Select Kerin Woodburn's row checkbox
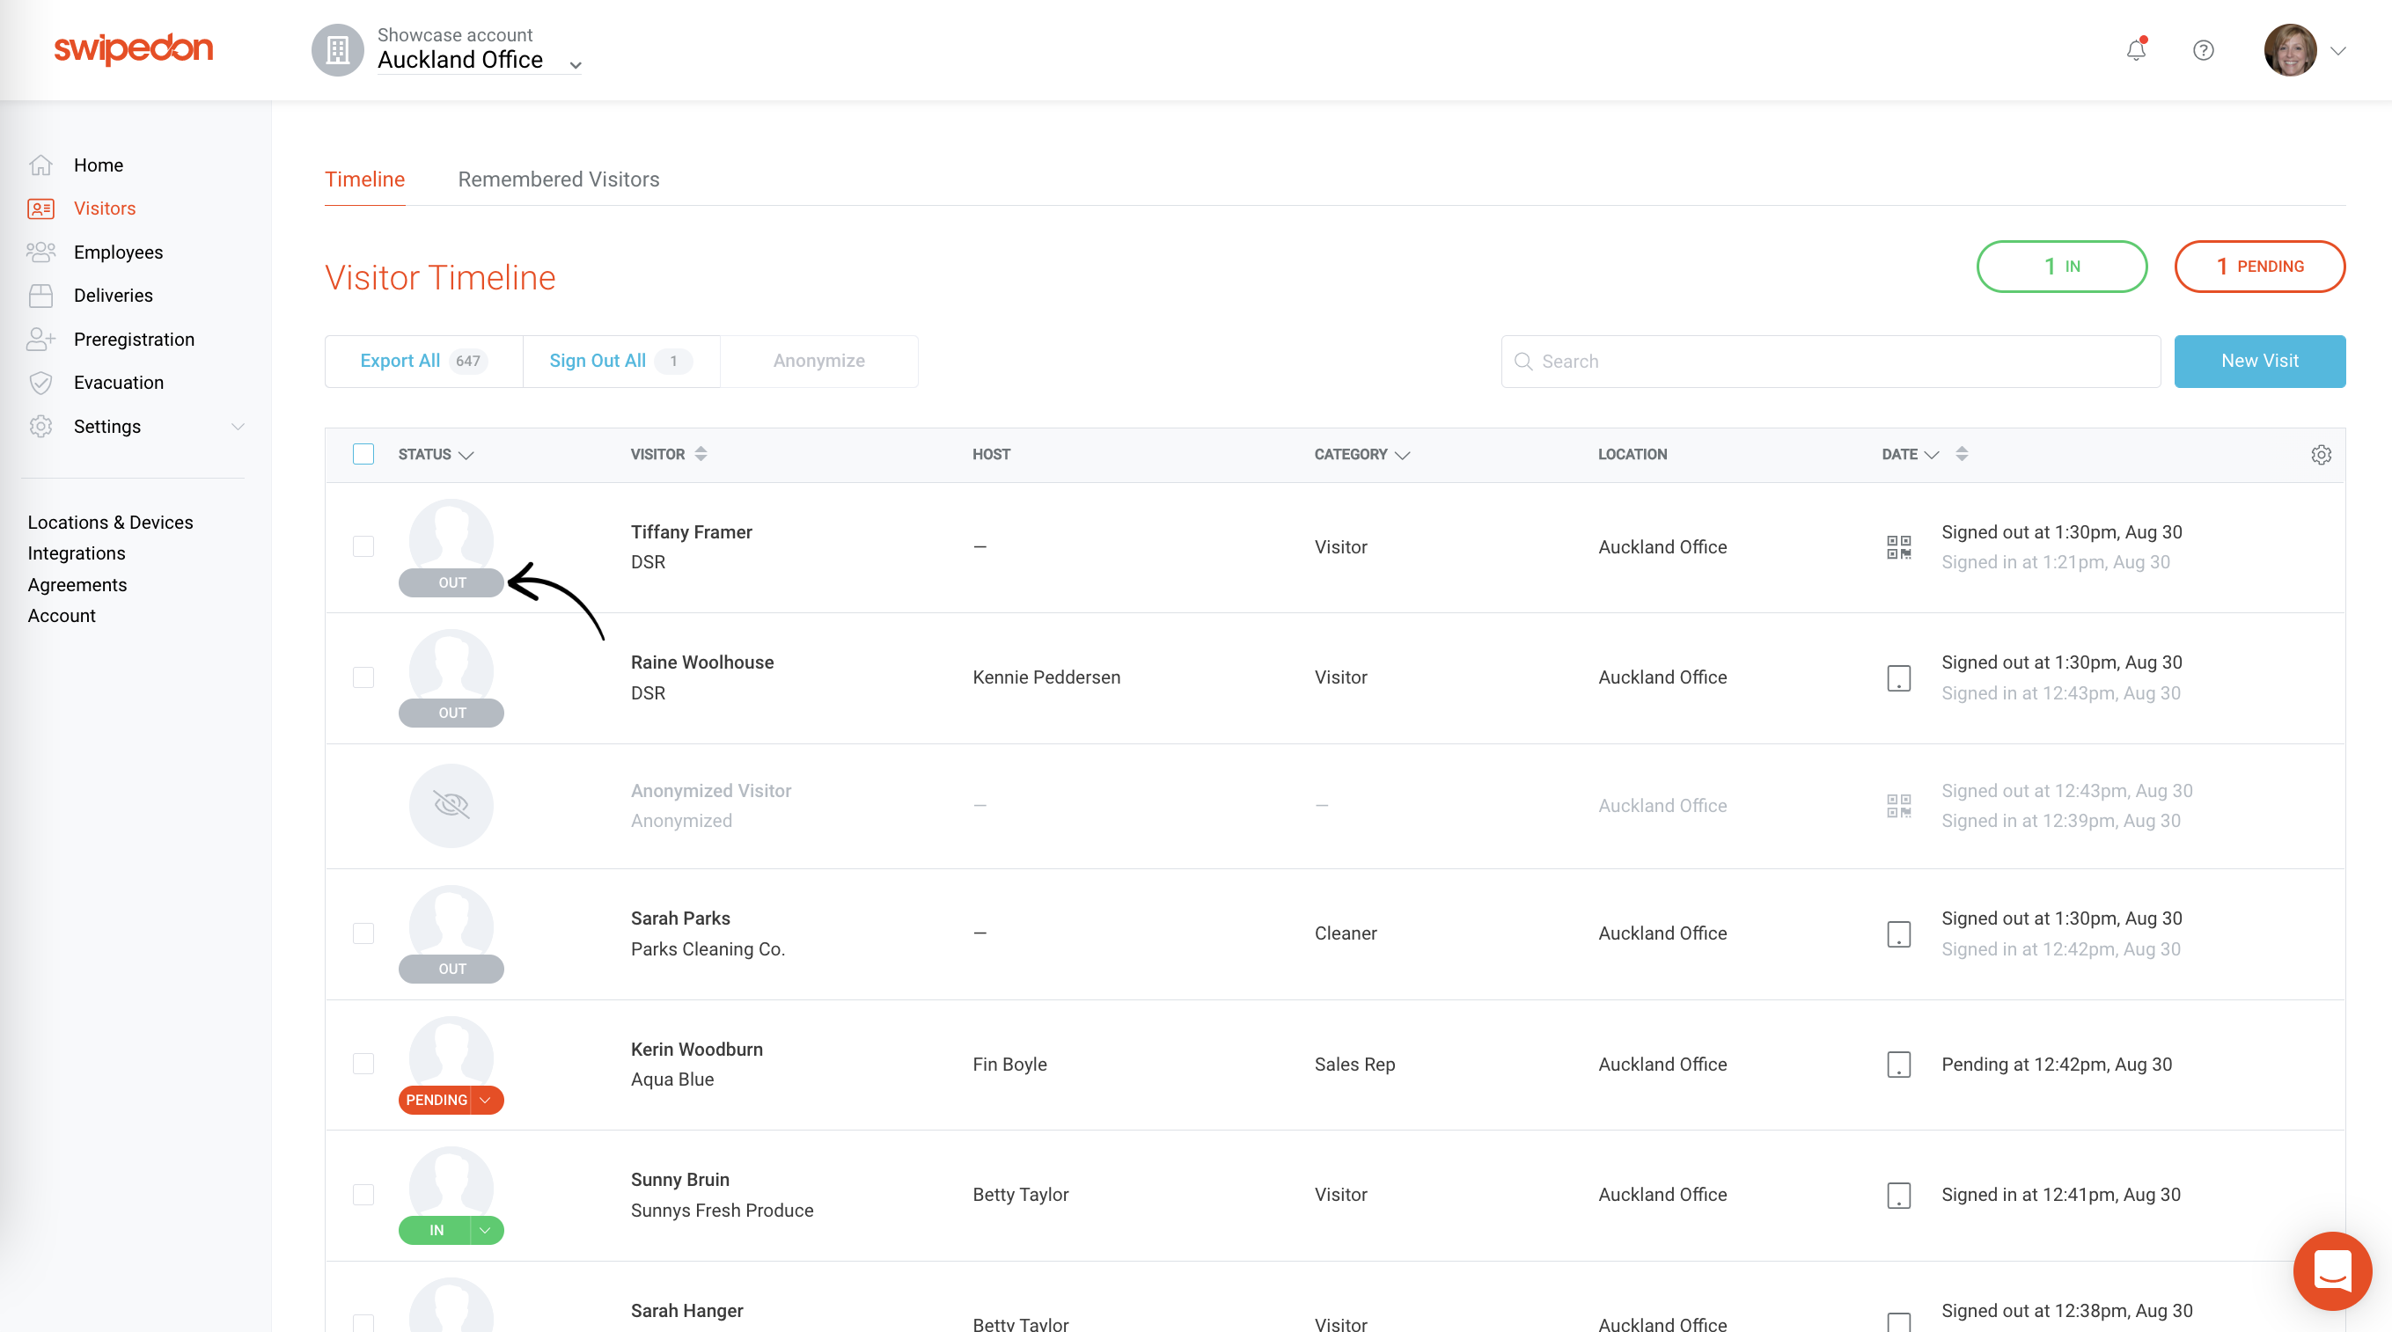The image size is (2392, 1332). point(363,1064)
